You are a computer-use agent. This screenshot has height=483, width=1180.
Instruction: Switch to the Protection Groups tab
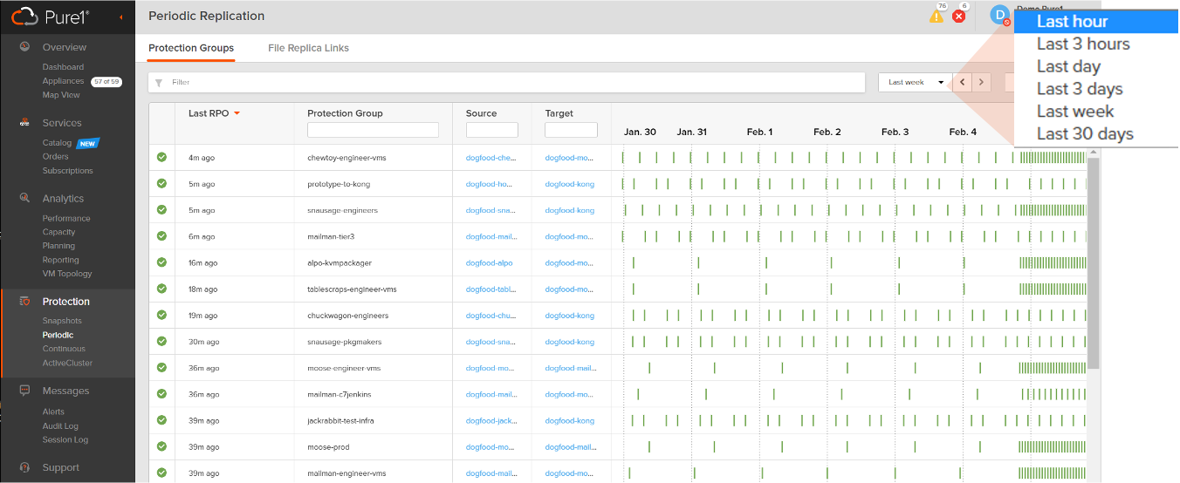point(191,48)
